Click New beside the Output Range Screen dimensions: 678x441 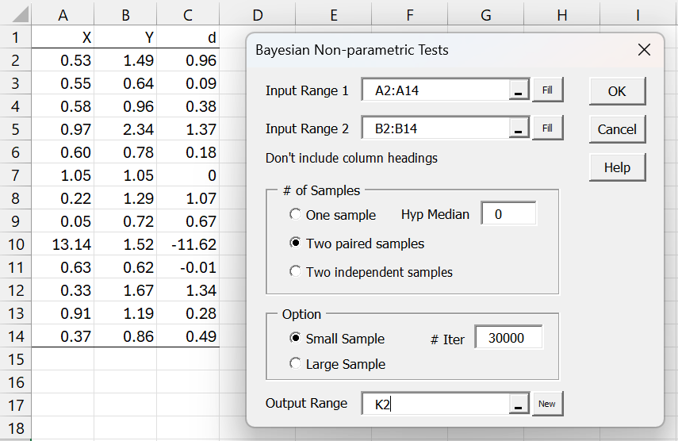pyautogui.click(x=547, y=404)
